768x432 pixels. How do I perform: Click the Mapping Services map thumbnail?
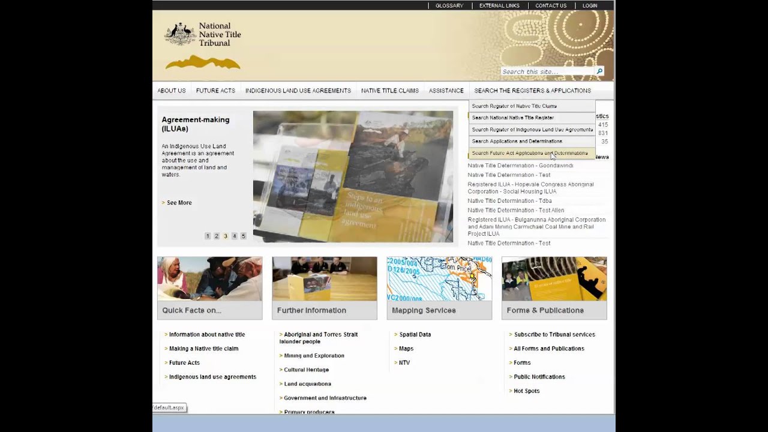click(x=439, y=279)
